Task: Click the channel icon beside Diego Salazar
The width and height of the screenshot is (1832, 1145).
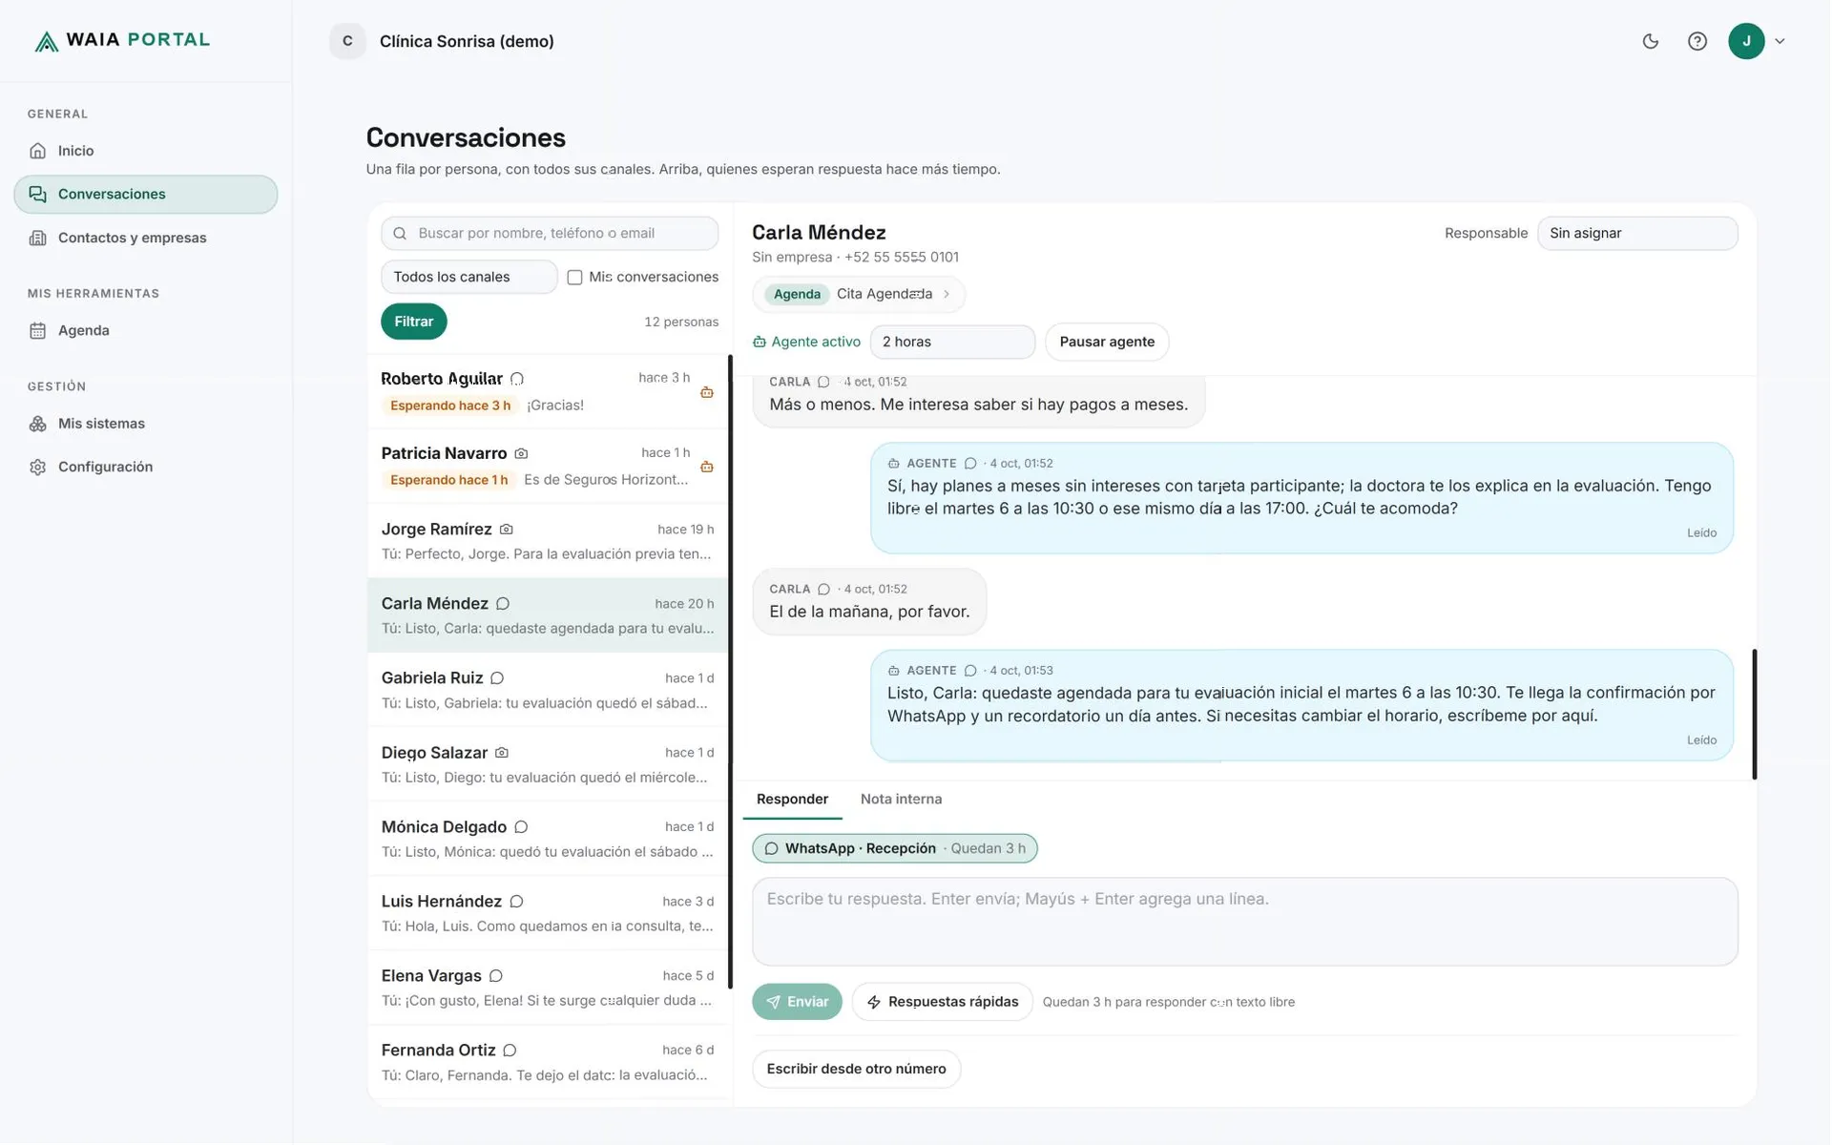Action: point(502,753)
